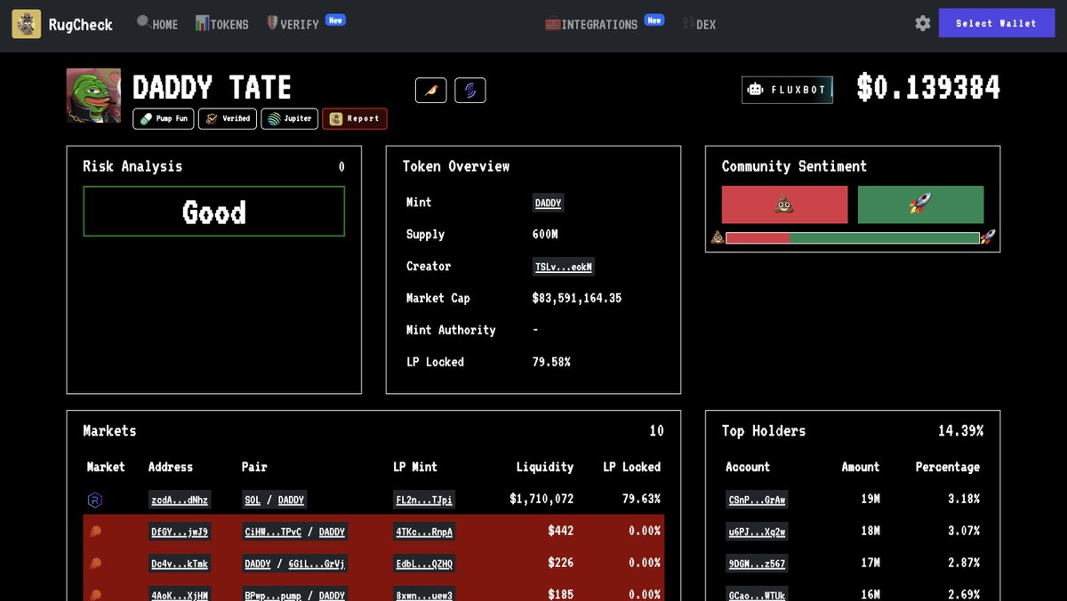Open LP mint 4TKc...RnpA
Image resolution: width=1067 pixels, height=601 pixels.
[424, 532]
